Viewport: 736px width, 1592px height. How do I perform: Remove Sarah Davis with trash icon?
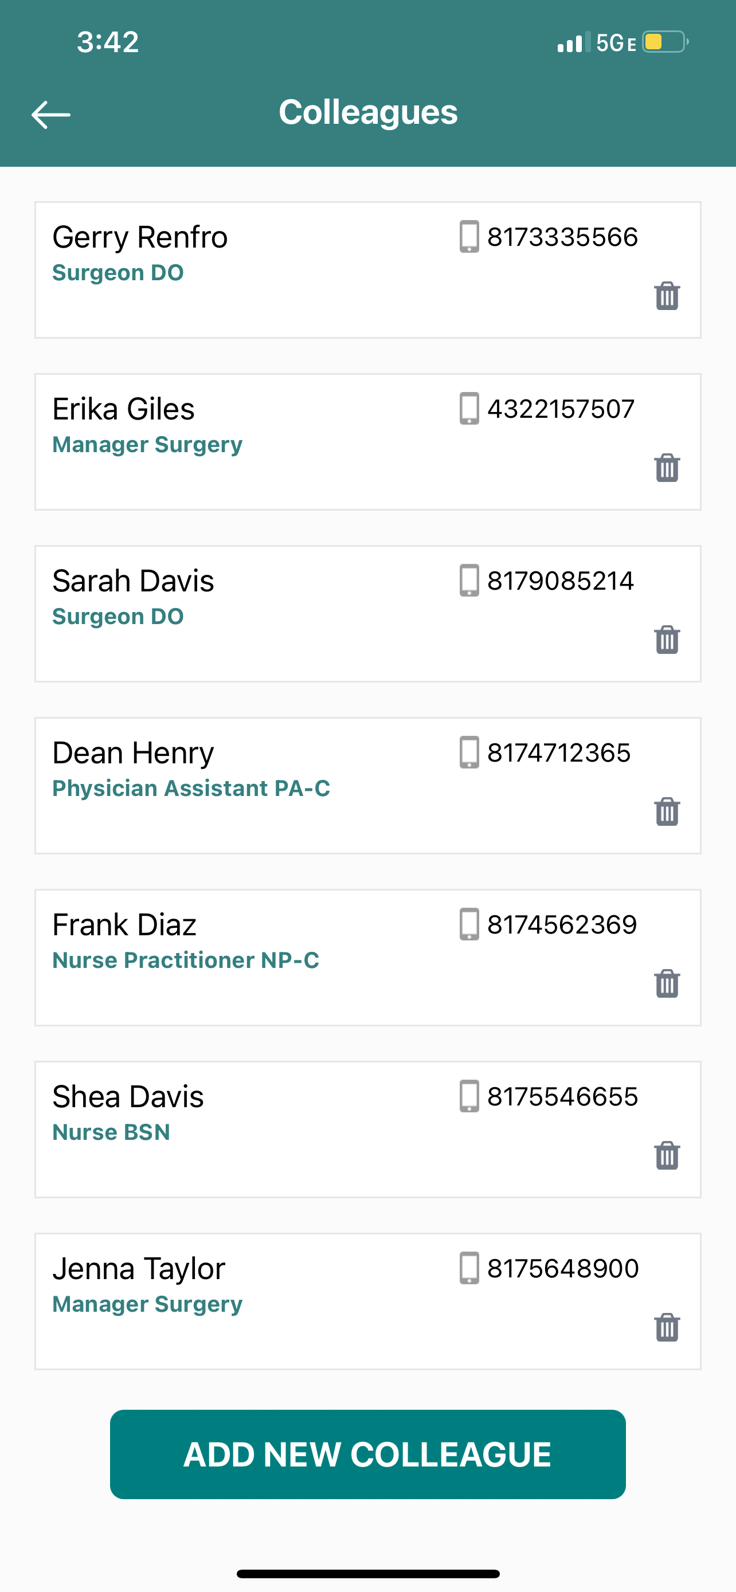pos(667,639)
